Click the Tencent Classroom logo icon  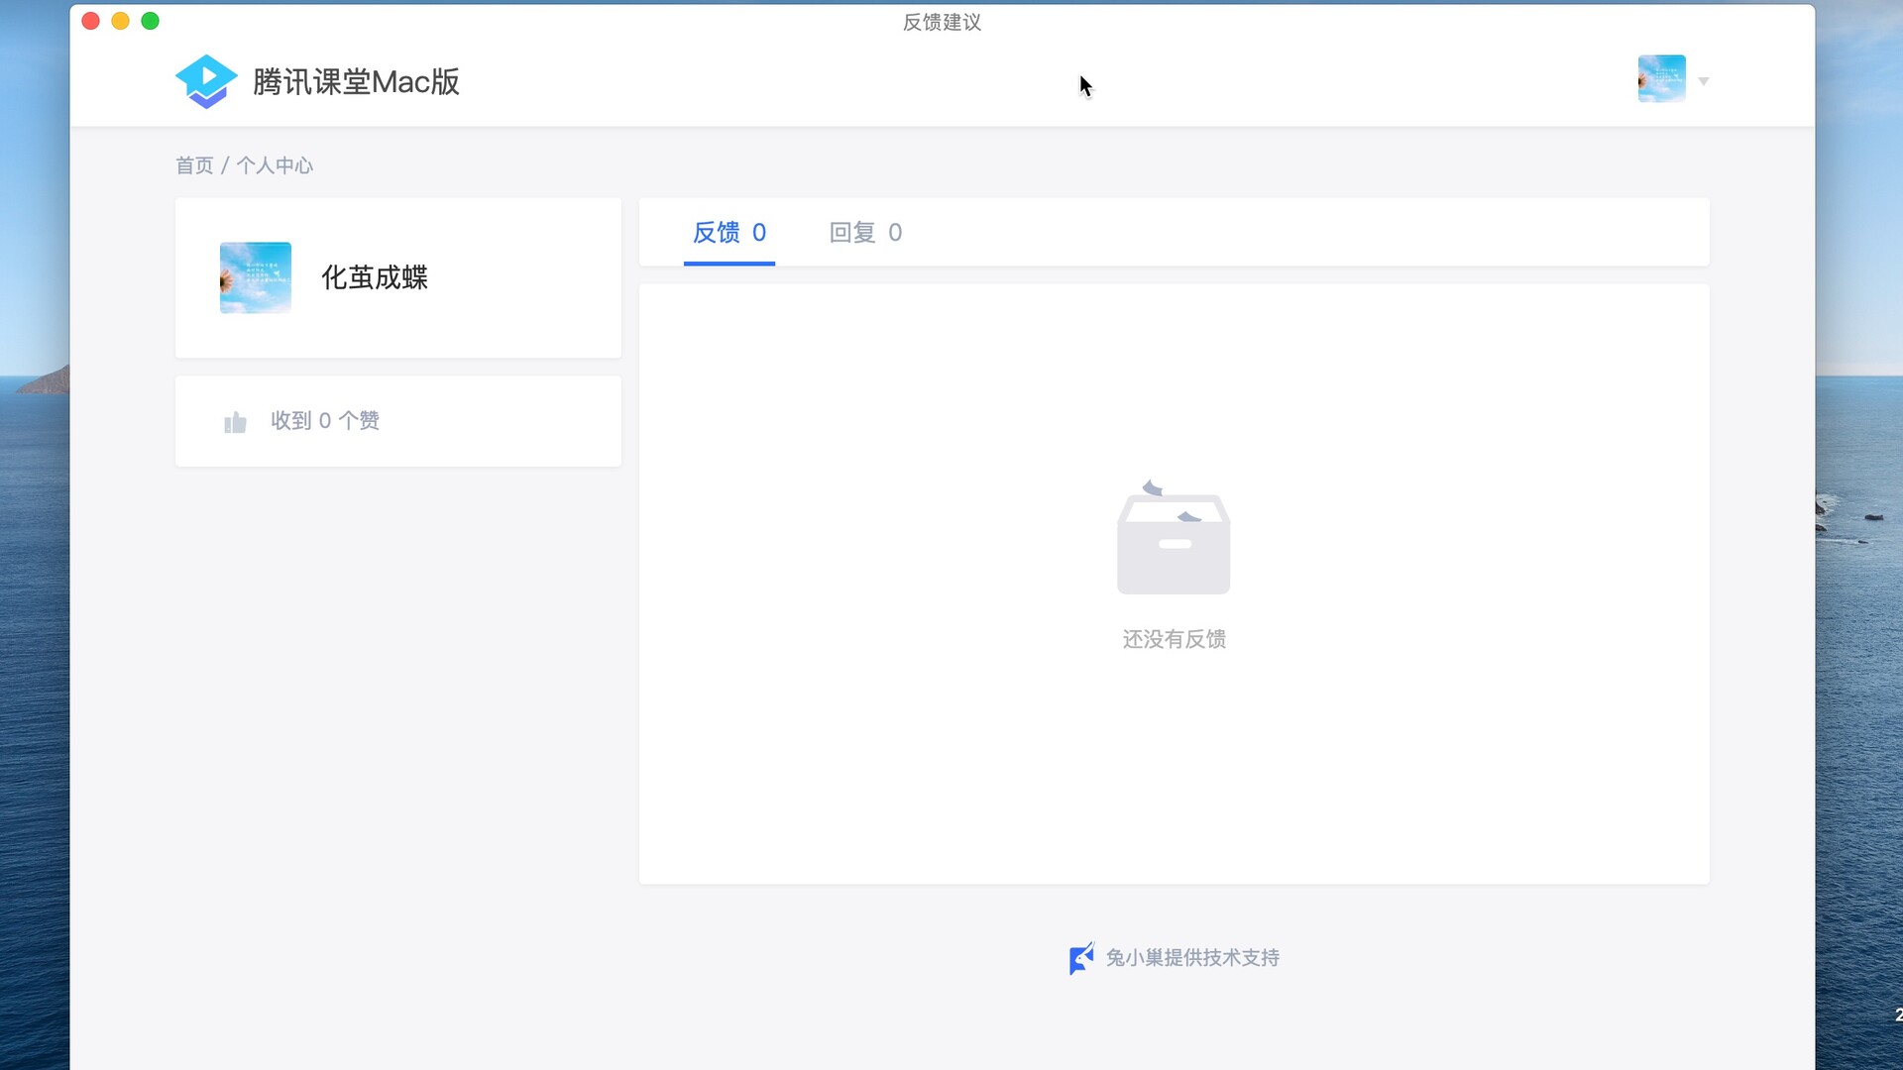point(206,81)
